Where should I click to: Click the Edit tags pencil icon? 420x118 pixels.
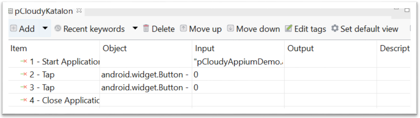289,29
